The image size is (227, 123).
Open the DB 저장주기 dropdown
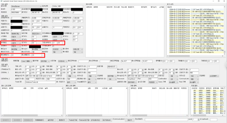pos(71,82)
